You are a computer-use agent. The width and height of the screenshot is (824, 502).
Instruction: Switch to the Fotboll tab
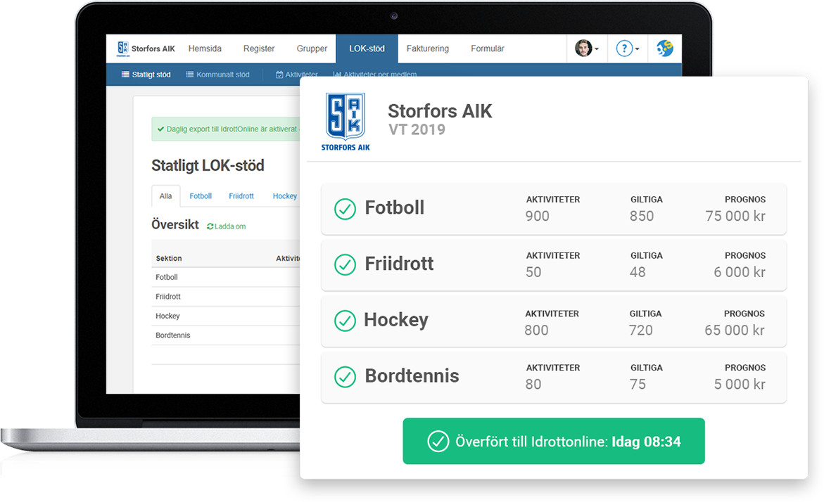pos(201,196)
